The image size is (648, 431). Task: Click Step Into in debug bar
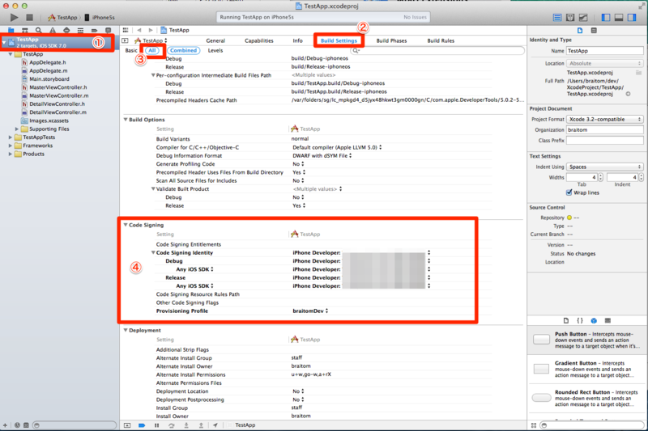(x=186, y=425)
